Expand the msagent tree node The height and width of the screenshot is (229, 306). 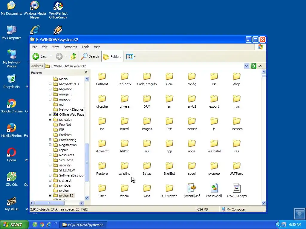click(x=50, y=94)
